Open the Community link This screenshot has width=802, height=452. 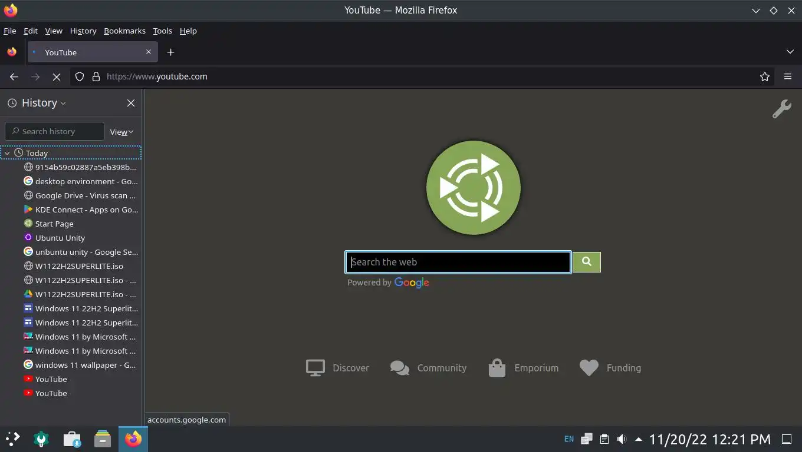[x=428, y=368]
